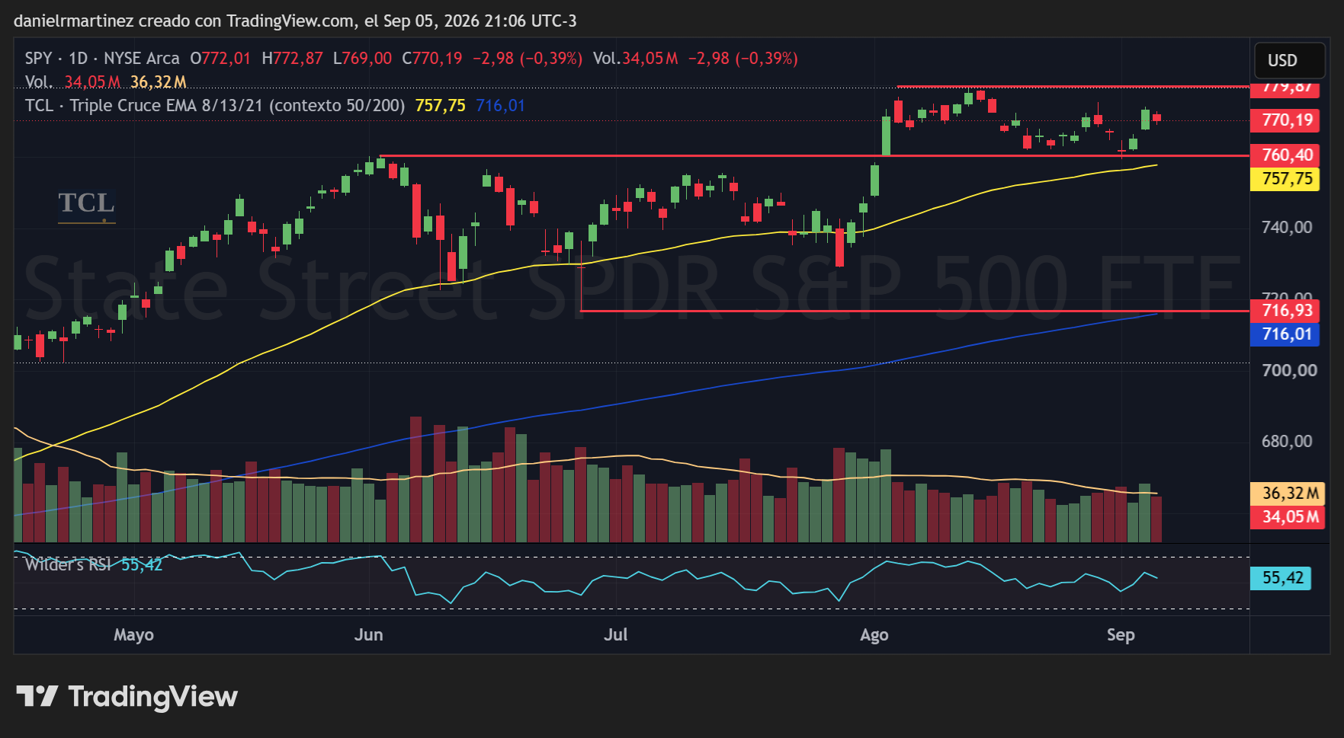This screenshot has width=1344, height=738.
Task: Click the Jun label on the time axis
Action: (x=369, y=635)
